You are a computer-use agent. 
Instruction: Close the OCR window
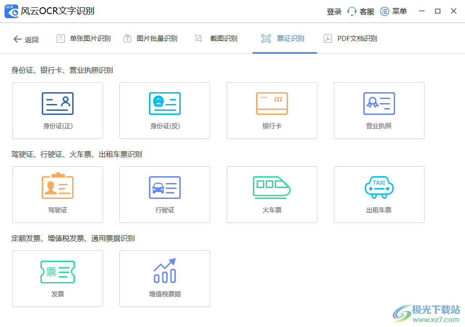pos(454,11)
